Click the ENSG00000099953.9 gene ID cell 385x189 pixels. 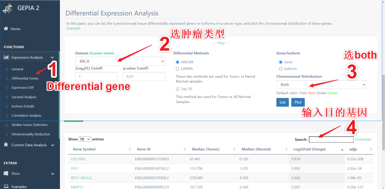coord(152,187)
